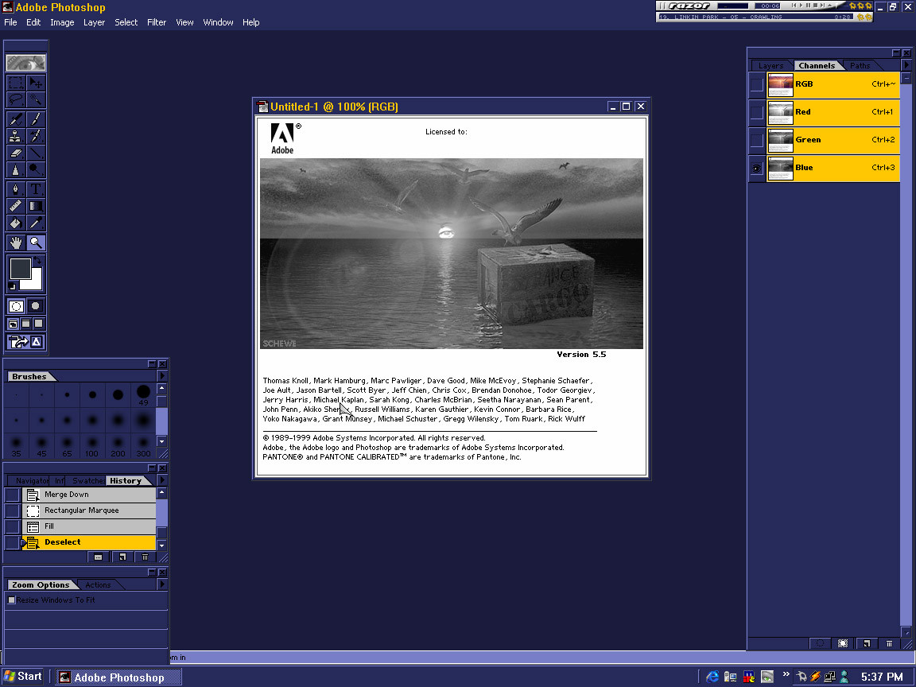Delete current state in History palette
The image size is (916, 687).
[x=145, y=557]
